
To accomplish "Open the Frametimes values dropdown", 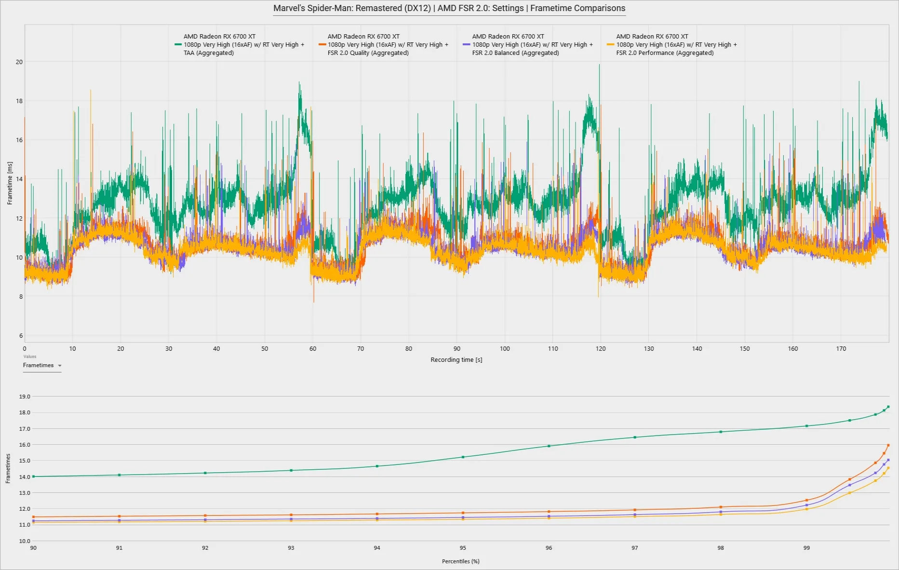I will point(42,366).
